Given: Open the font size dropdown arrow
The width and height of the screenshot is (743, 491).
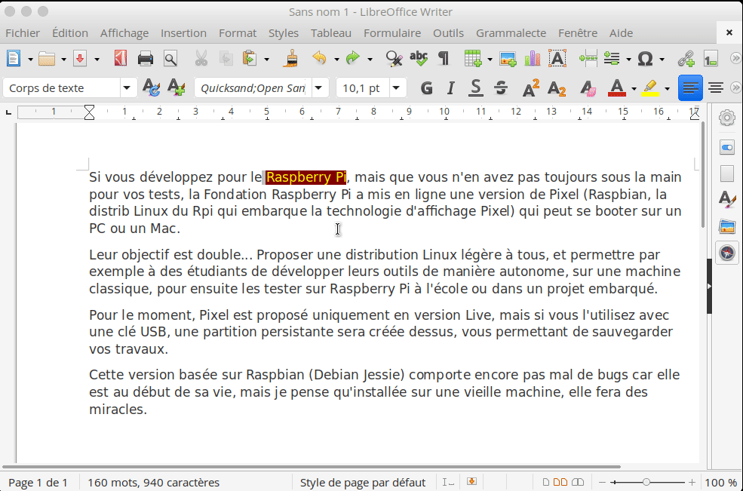Looking at the screenshot, I should (x=397, y=88).
